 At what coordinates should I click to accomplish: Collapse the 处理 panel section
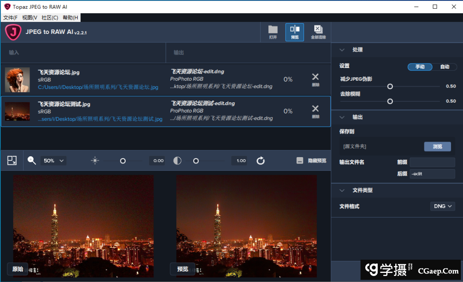click(x=342, y=50)
